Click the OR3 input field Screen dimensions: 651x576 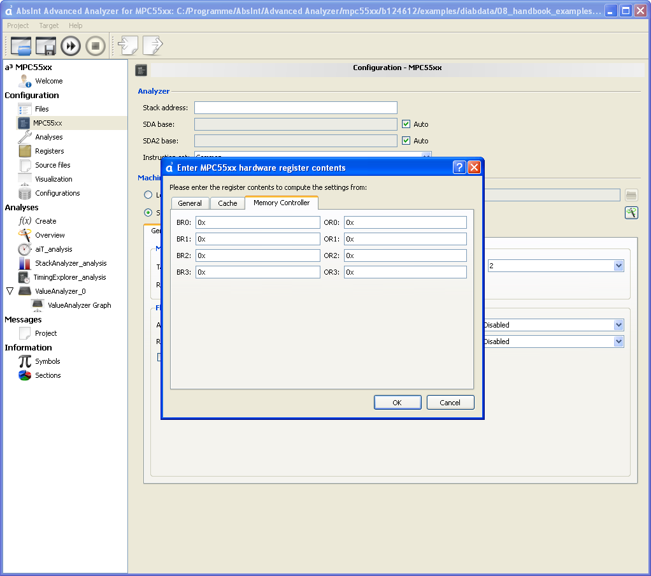405,272
